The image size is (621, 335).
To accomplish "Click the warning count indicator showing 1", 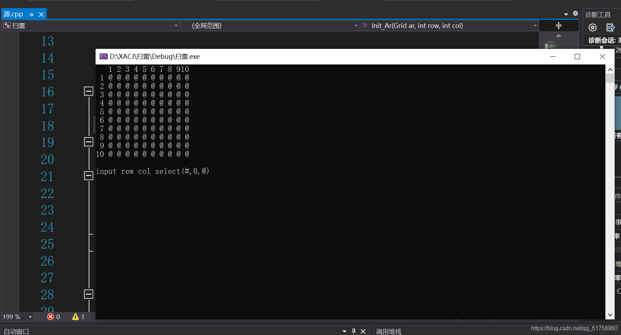I will (x=78, y=317).
